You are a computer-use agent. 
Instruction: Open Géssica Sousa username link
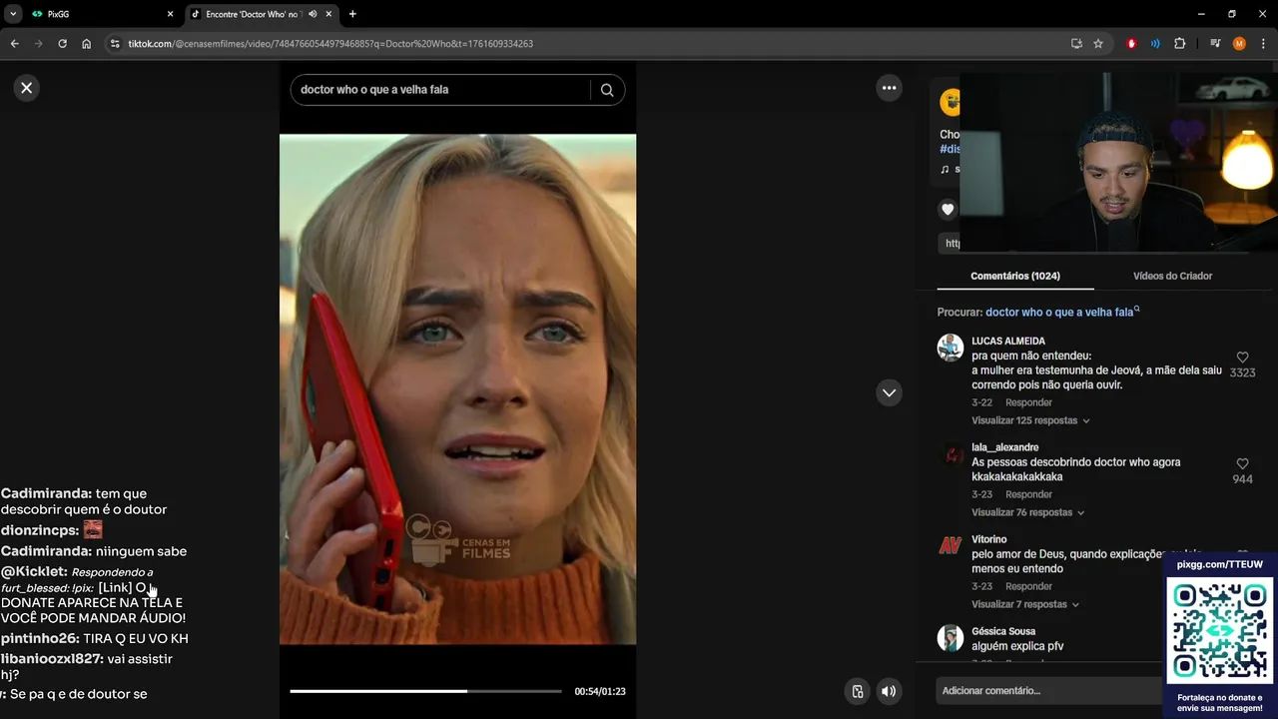(1003, 631)
